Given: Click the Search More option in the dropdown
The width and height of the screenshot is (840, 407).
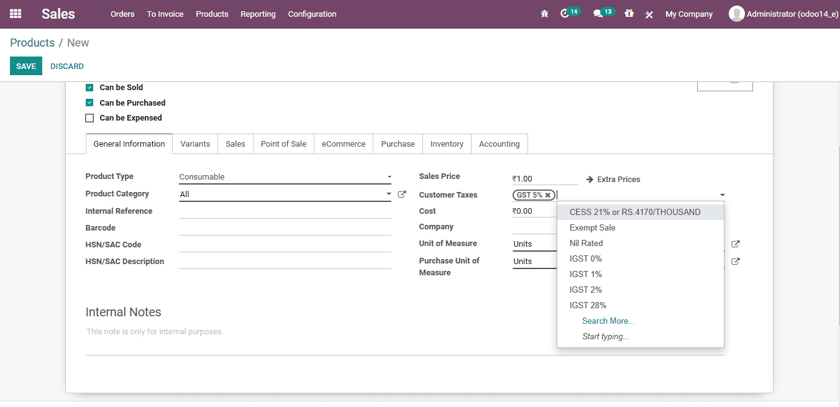Looking at the screenshot, I should coord(608,321).
